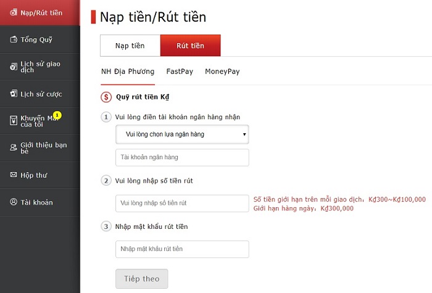Click the Lịch sử giao dịch icon
This screenshot has height=293, width=432.
14,67
